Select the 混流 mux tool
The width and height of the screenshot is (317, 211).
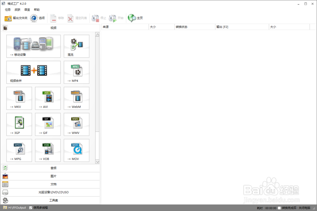point(76,46)
